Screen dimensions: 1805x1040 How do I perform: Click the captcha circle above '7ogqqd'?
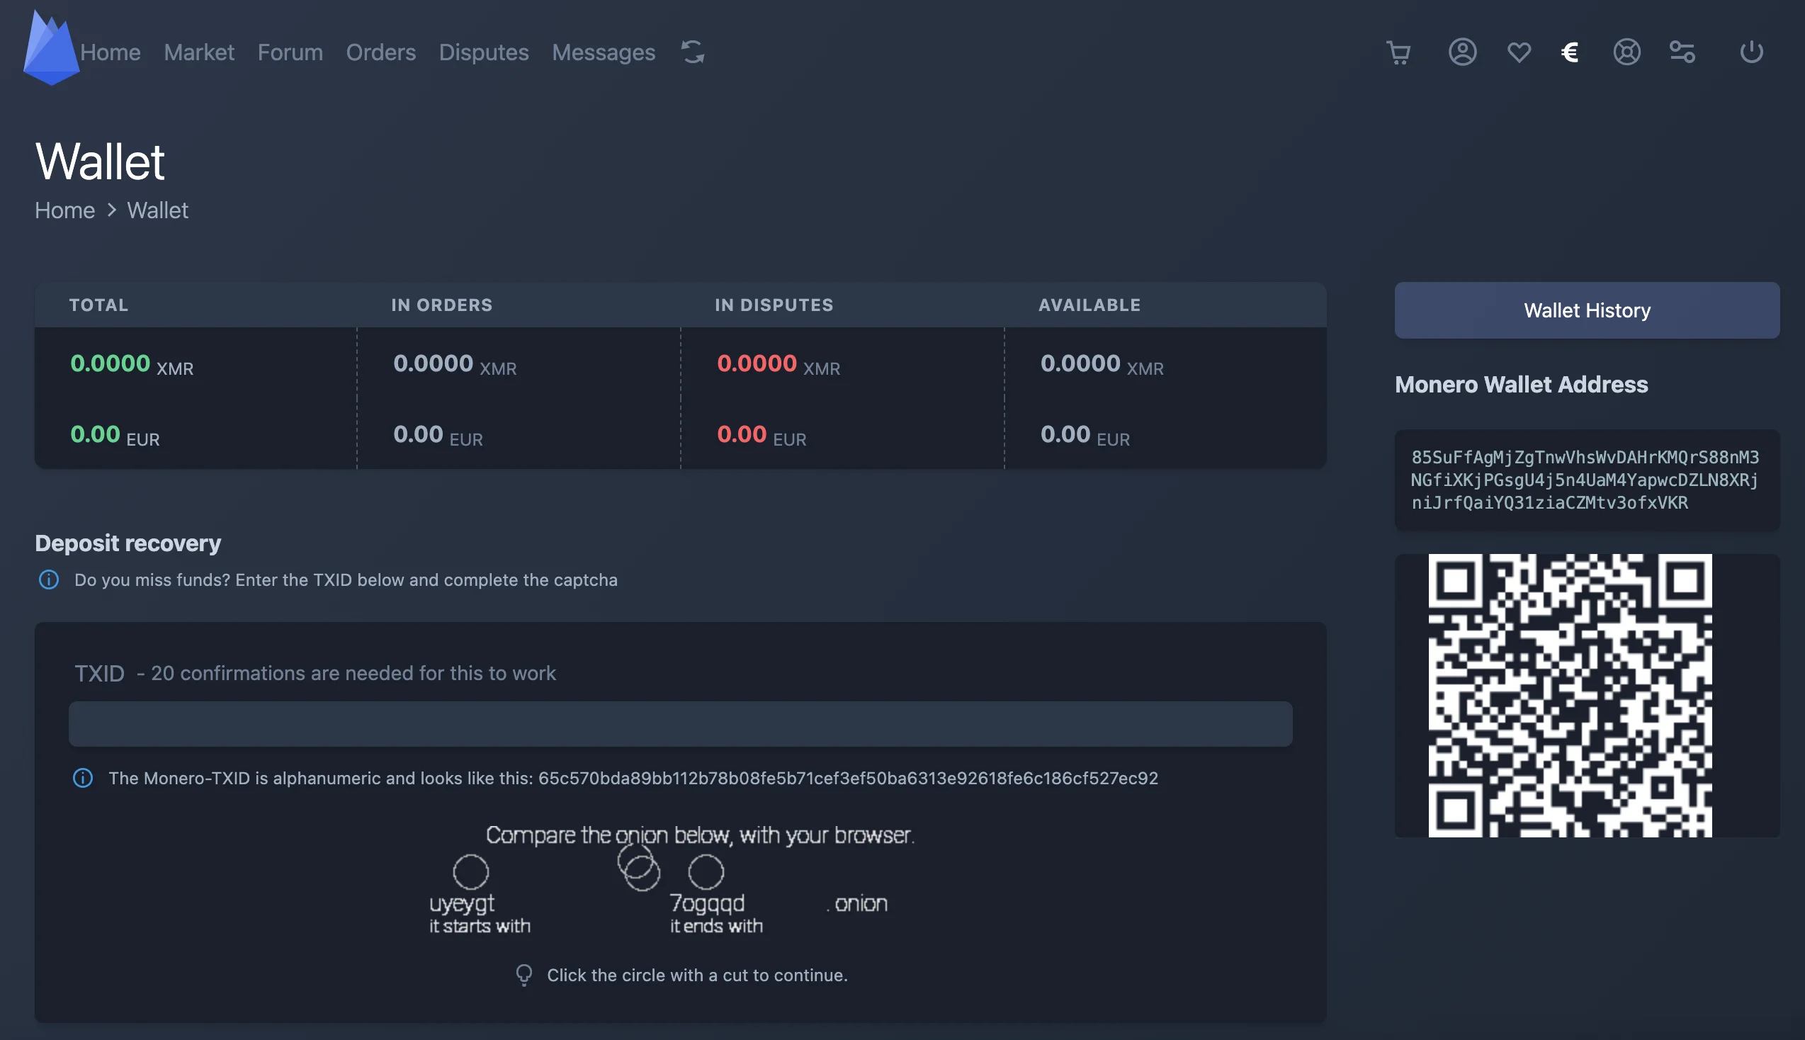tap(706, 871)
